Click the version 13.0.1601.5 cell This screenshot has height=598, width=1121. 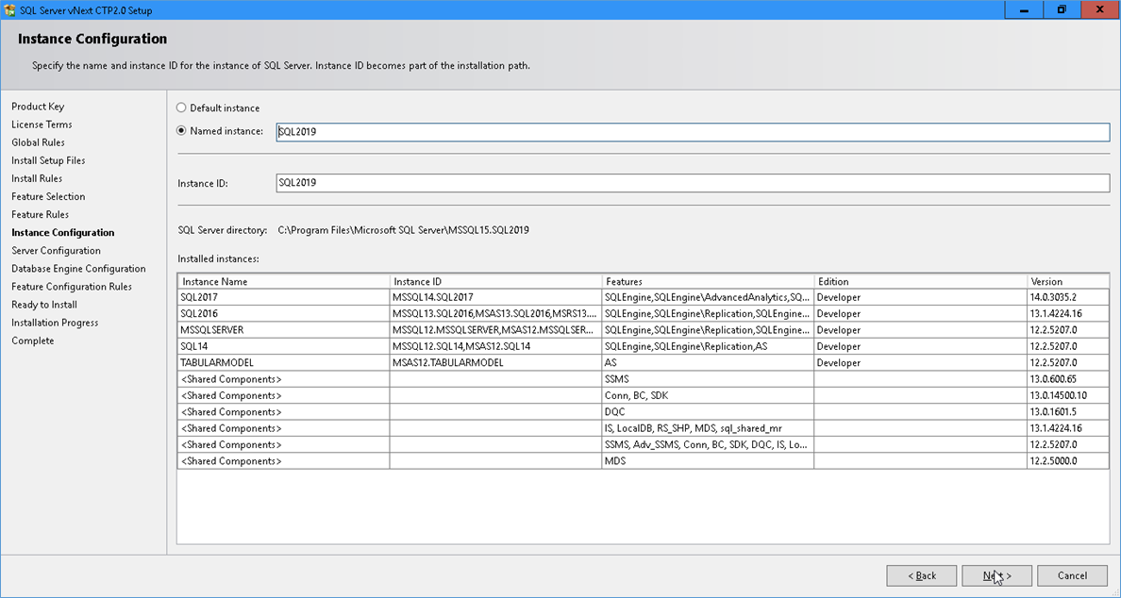coord(1068,412)
